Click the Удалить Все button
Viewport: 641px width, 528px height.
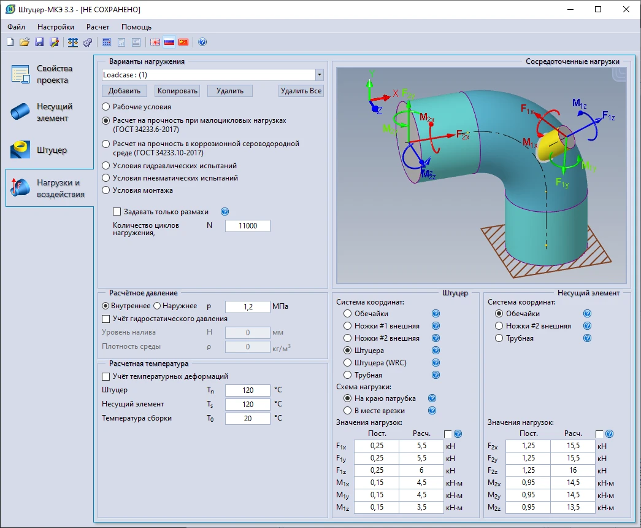tap(301, 91)
